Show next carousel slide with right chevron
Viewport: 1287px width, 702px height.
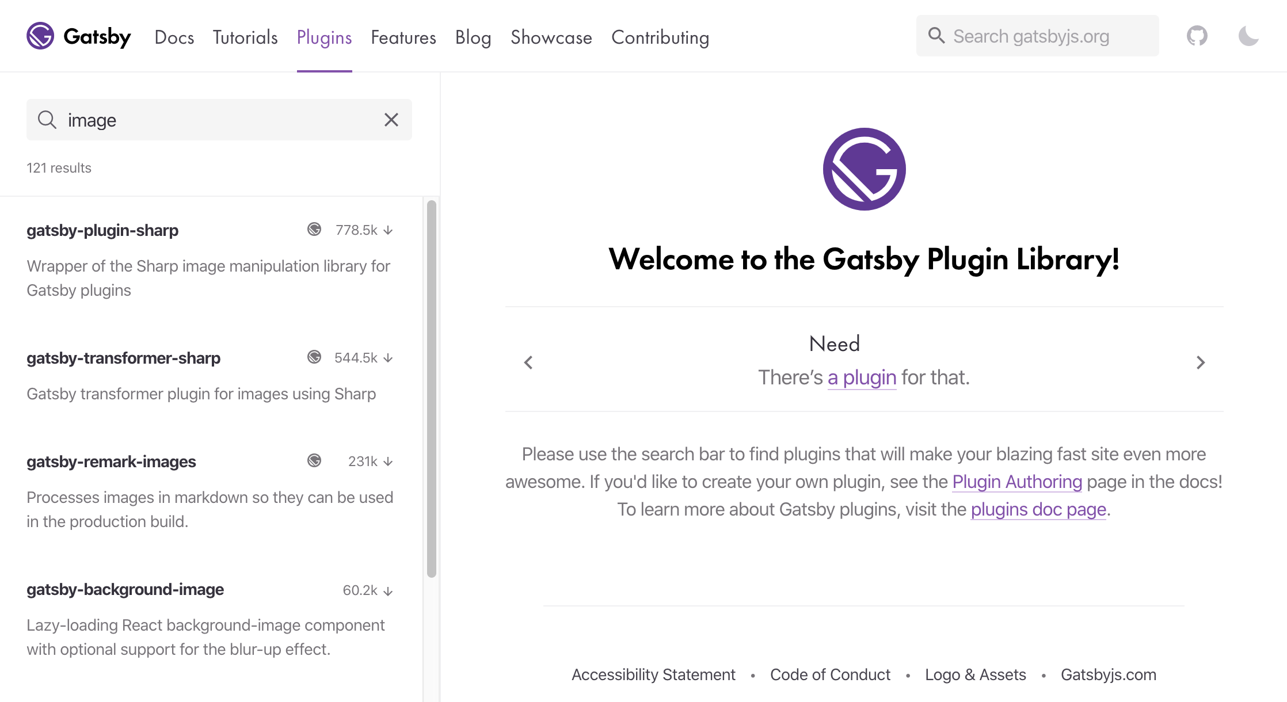click(x=1200, y=363)
